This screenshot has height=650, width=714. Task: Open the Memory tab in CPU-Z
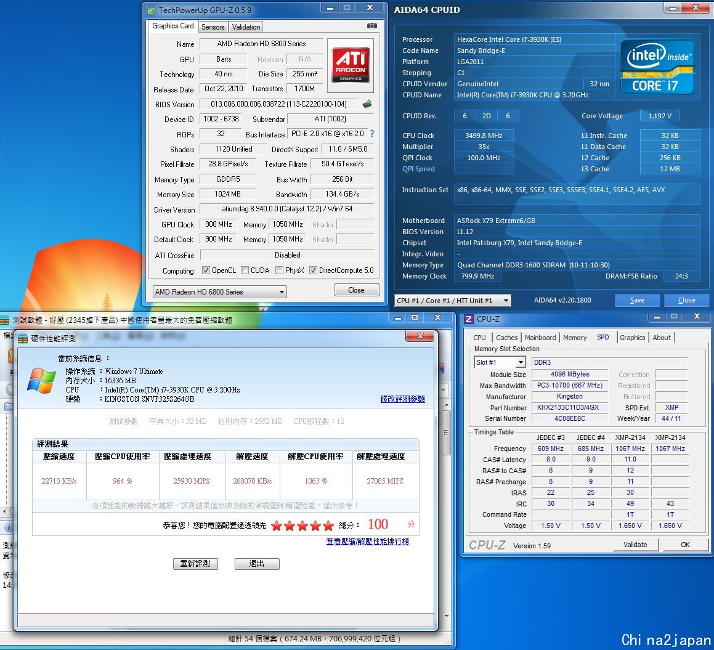575,338
